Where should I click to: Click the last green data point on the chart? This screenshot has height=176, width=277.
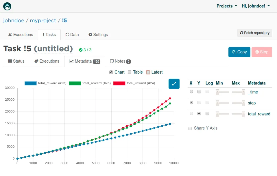[170, 104]
